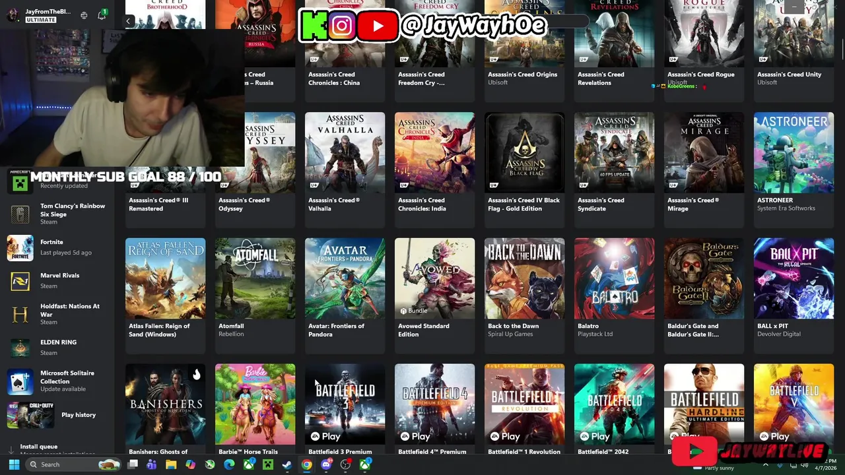The height and width of the screenshot is (475, 845).
Task: Click the Assassin's Creed Origins title
Action: click(x=522, y=75)
